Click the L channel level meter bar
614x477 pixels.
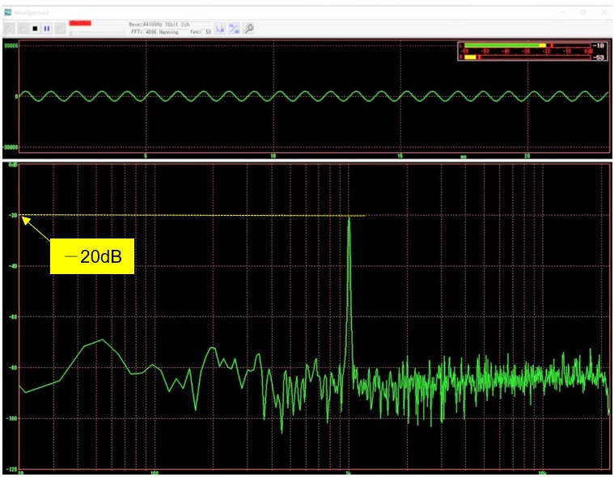pos(527,45)
